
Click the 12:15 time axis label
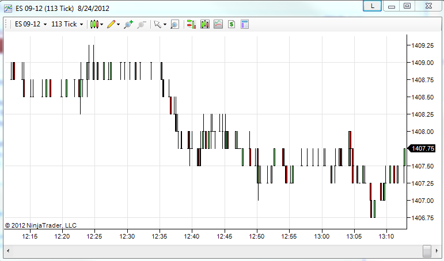click(30, 236)
